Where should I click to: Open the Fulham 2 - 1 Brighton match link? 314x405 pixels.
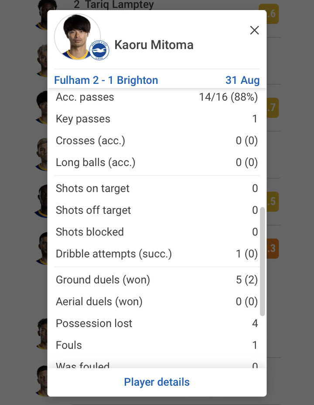pos(106,80)
